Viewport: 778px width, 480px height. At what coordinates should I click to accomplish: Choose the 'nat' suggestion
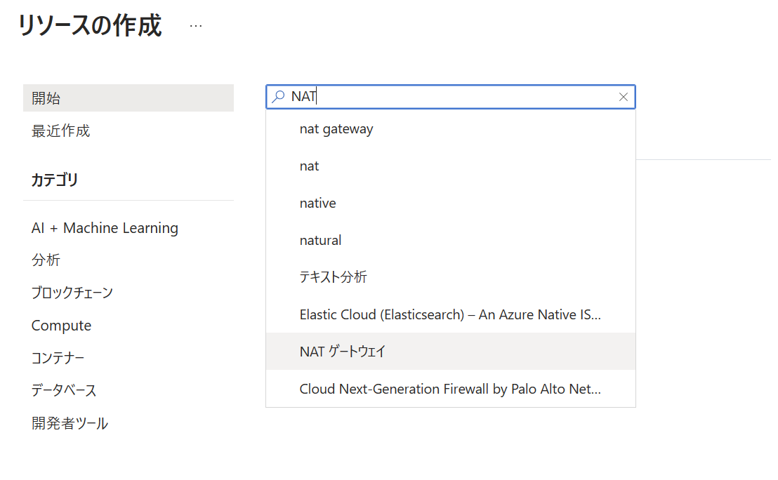point(309,166)
